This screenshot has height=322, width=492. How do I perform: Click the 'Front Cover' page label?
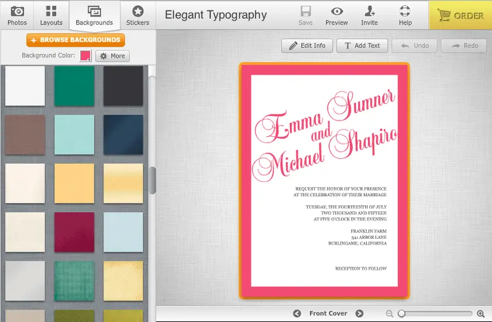328,313
